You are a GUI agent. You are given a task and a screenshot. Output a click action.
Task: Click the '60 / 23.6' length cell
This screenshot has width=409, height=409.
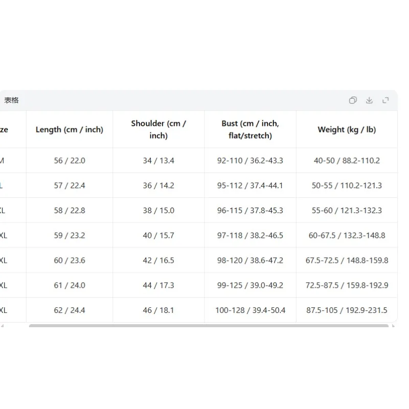(70, 260)
